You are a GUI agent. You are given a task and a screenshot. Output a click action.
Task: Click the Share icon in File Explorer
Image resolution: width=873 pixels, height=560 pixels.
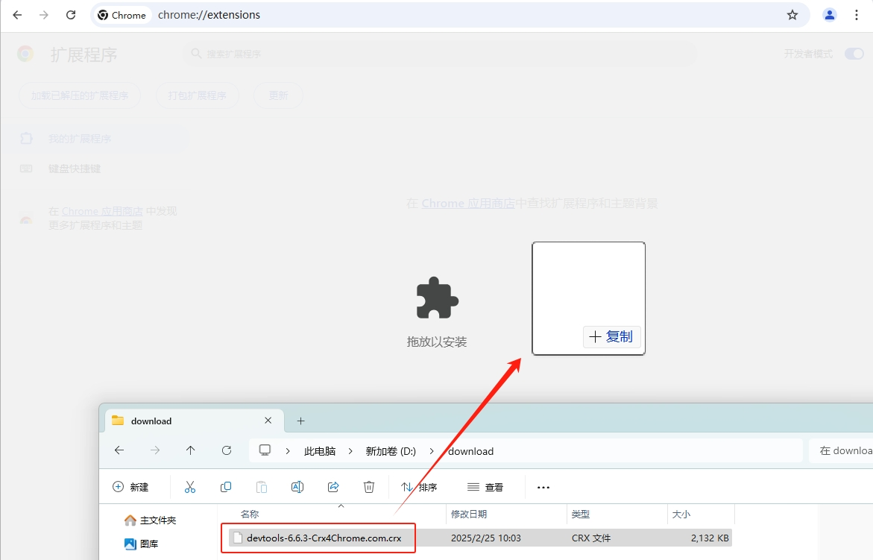point(333,486)
